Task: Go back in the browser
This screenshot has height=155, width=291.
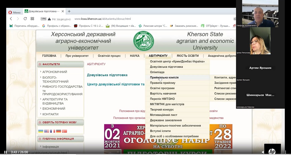Action: pyautogui.click(x=11, y=19)
